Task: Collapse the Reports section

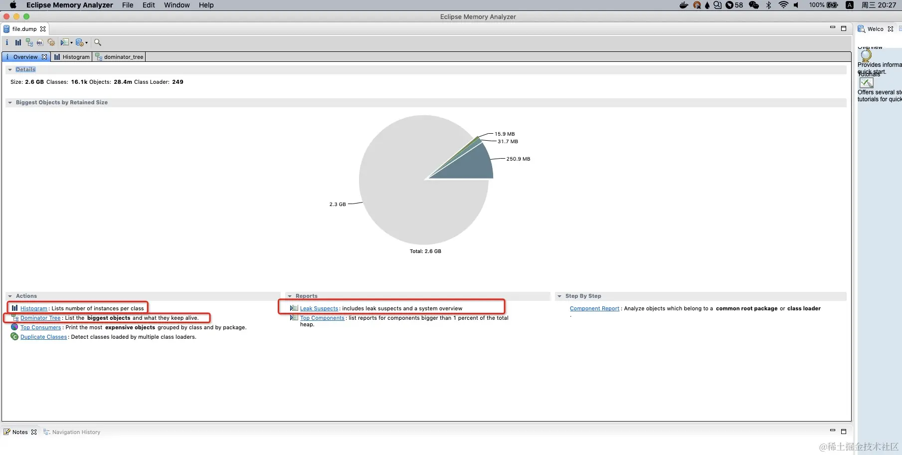Action: [290, 296]
